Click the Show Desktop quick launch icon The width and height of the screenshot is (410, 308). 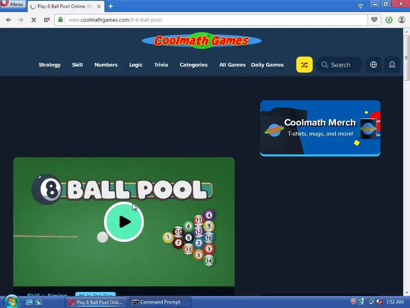pyautogui.click(x=29, y=302)
